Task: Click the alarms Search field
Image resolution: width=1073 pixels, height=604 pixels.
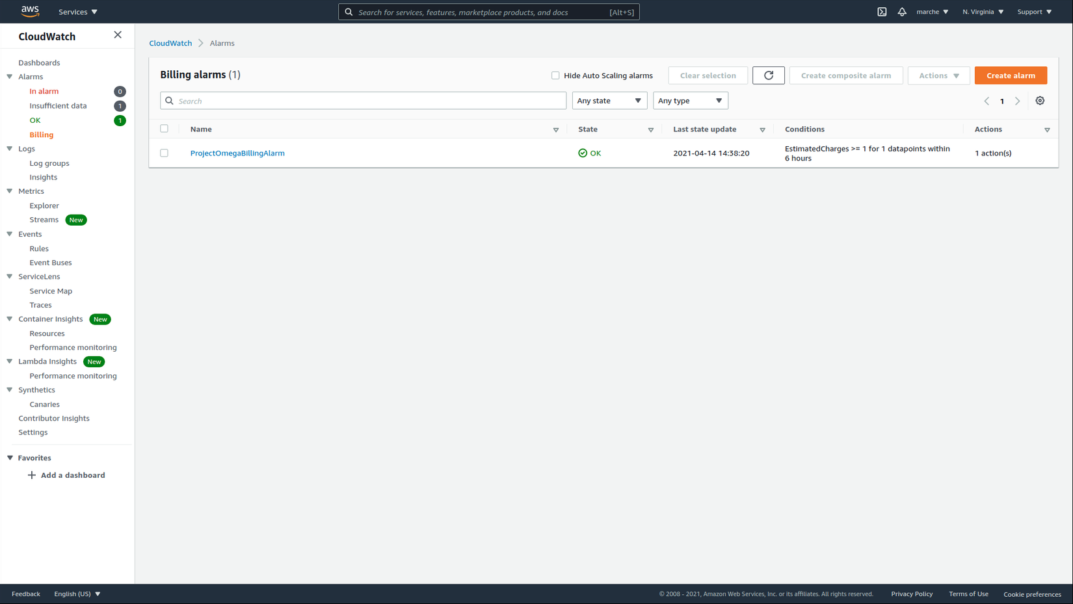Action: [363, 101]
